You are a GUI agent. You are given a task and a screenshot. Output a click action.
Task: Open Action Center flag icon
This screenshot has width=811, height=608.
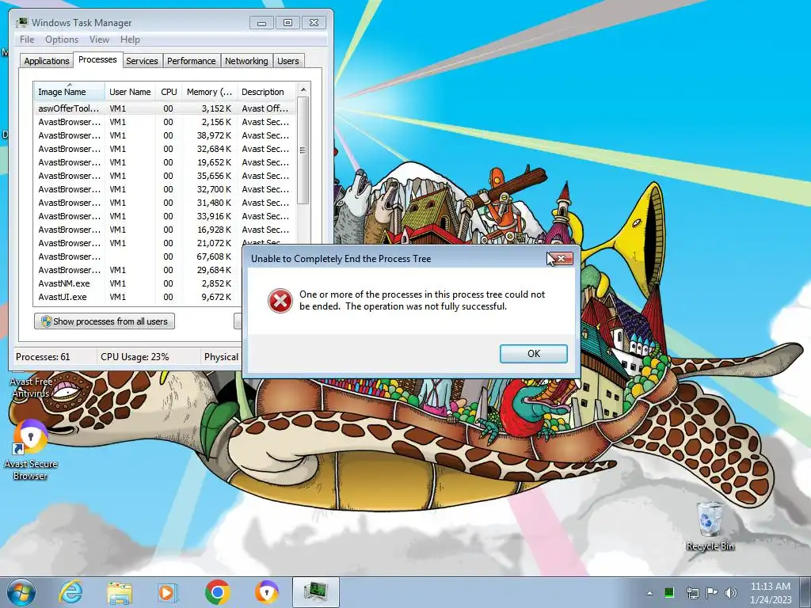(x=712, y=592)
